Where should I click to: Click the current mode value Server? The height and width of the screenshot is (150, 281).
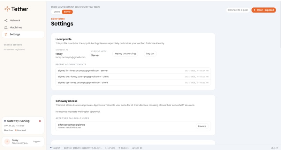[x=95, y=55]
